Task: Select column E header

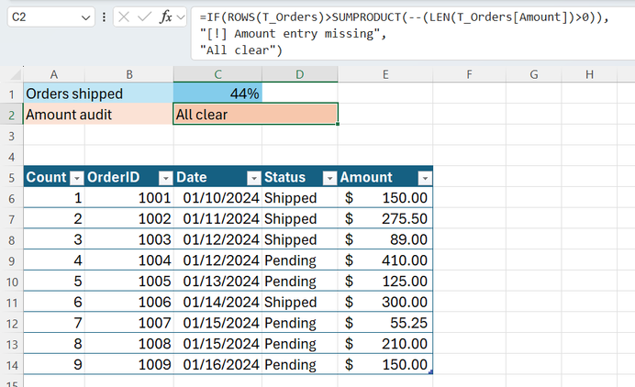Action: point(385,74)
